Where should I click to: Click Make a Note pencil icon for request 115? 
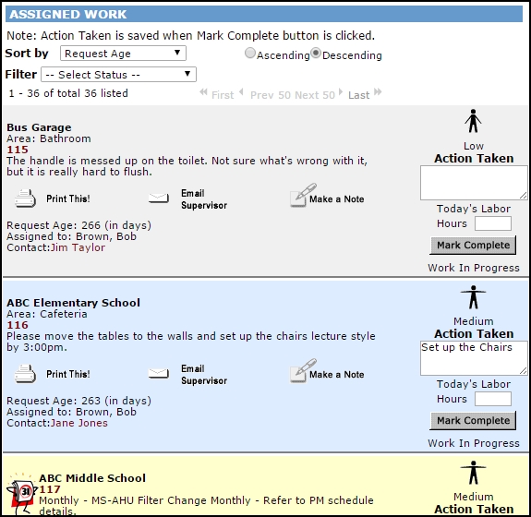pos(304,195)
